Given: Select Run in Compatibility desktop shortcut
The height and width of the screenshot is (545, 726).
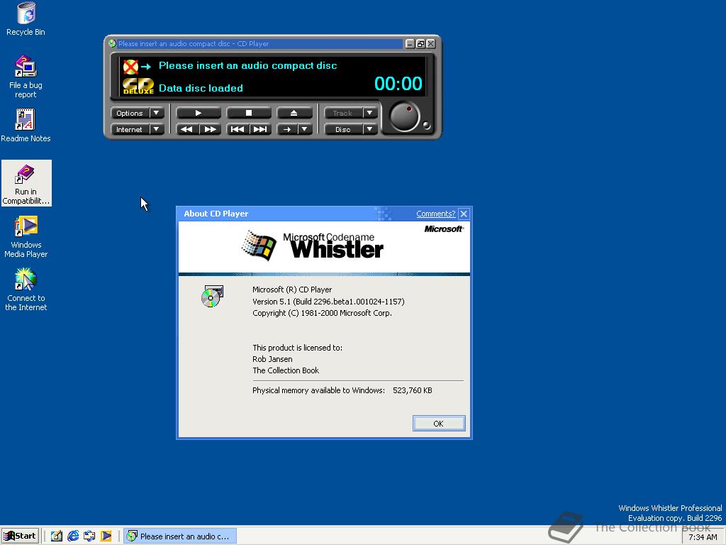Looking at the screenshot, I should tap(26, 184).
